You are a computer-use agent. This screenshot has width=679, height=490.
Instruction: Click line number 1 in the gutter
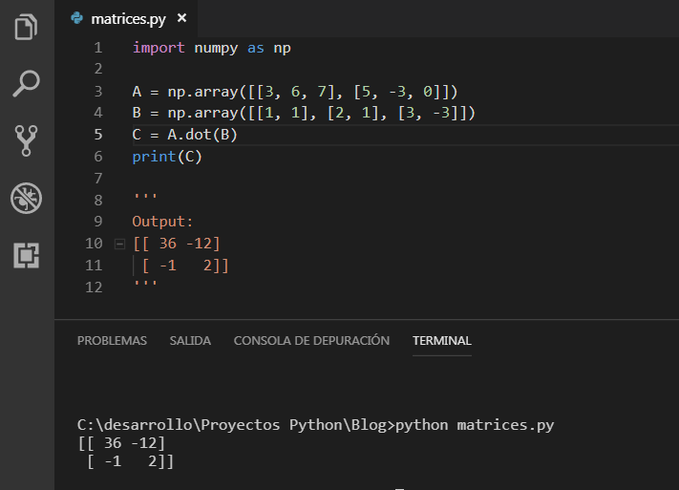pos(98,48)
